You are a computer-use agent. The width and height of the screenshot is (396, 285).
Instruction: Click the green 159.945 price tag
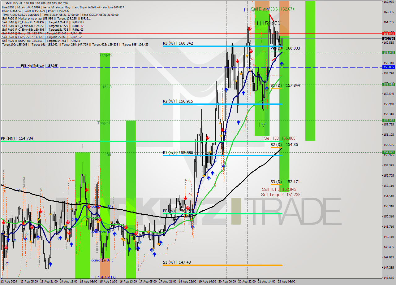click(x=388, y=53)
